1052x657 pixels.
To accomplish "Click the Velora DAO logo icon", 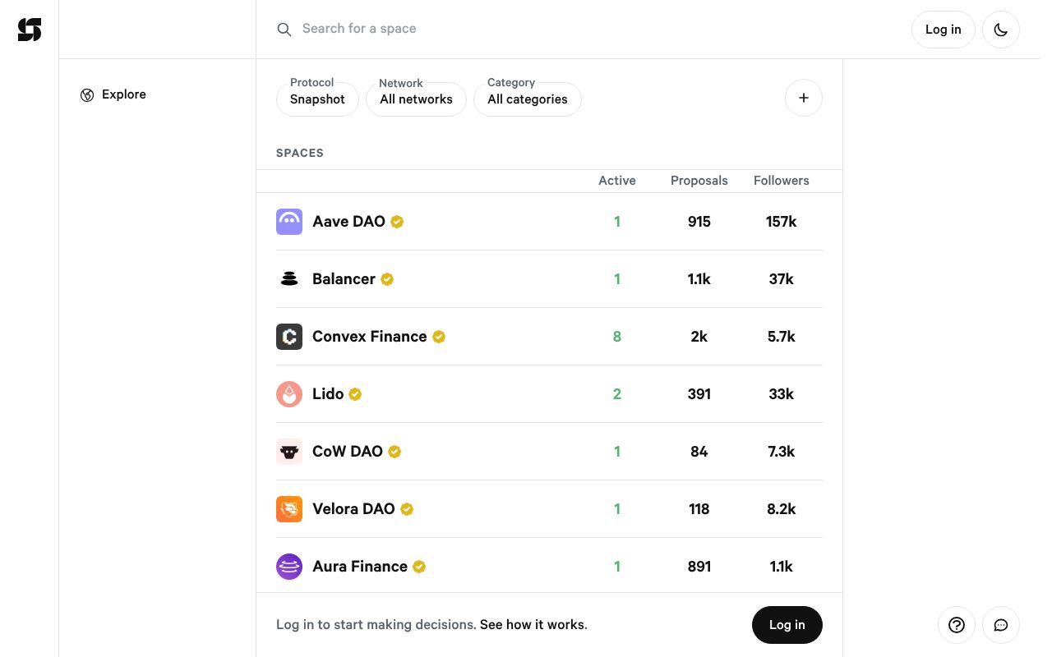I will point(289,509).
